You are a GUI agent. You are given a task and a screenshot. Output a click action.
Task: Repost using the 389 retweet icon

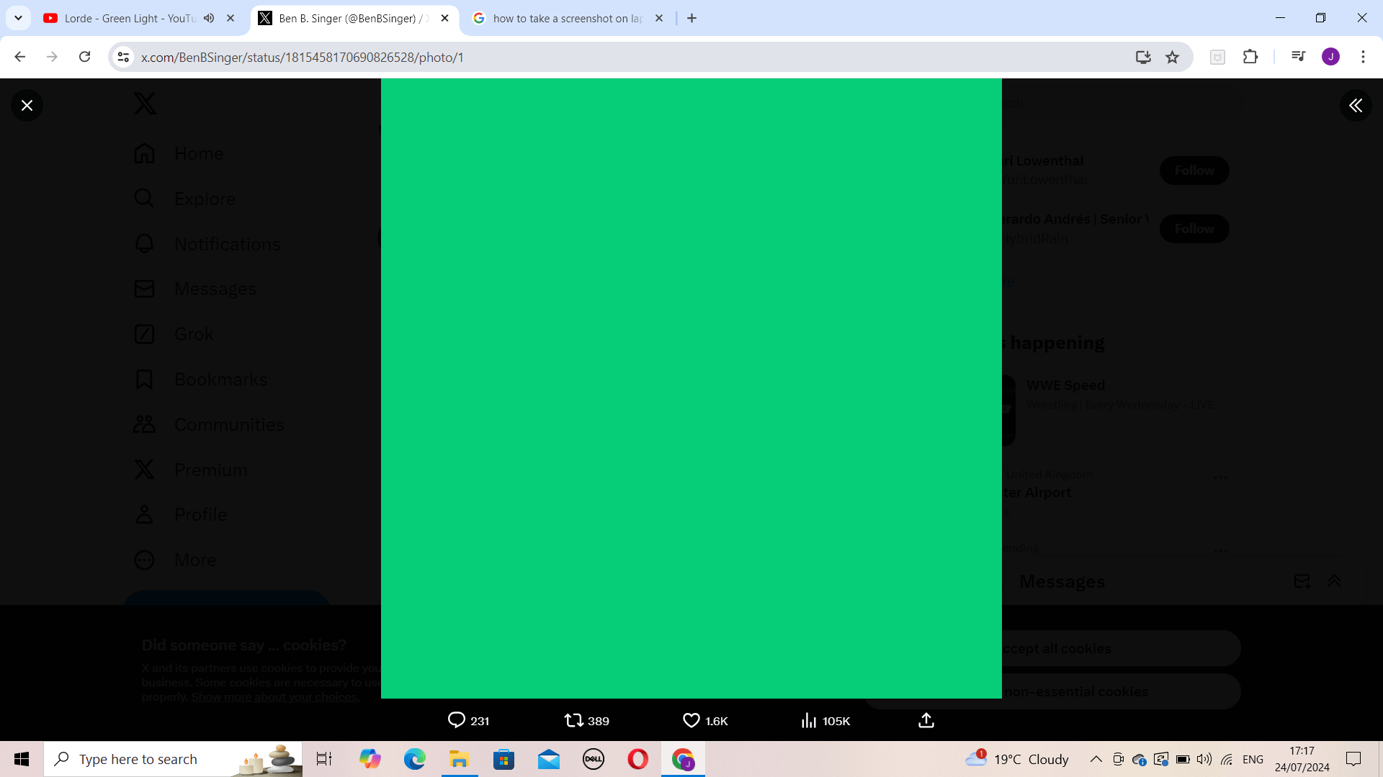(x=587, y=720)
